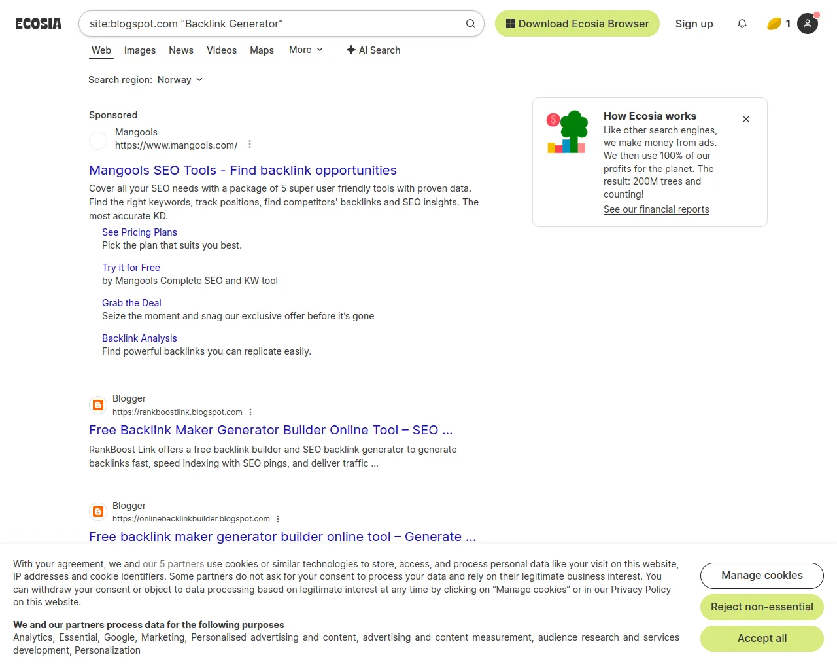Image resolution: width=837 pixels, height=670 pixels.
Task: Click the mangools.com URL text
Action: [x=176, y=145]
